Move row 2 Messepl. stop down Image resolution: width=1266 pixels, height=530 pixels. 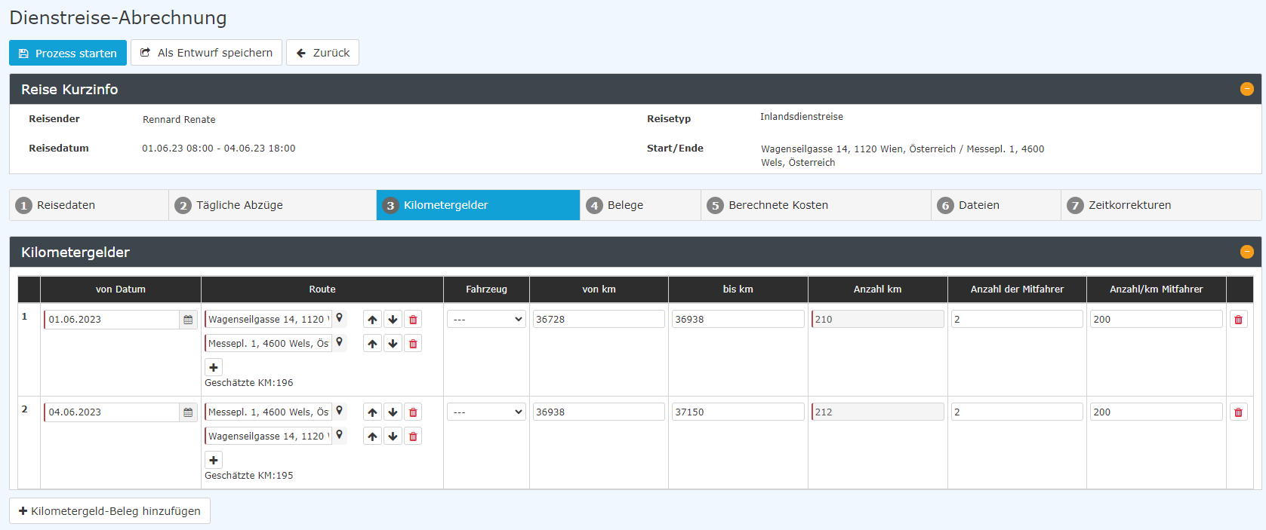393,412
